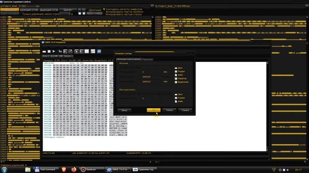Screen dimensions: 309x173
Task: Click the panel icon left of the editor icon
Action: [76, 51]
